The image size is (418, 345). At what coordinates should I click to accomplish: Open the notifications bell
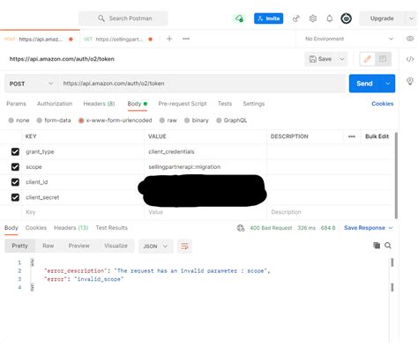(330, 18)
